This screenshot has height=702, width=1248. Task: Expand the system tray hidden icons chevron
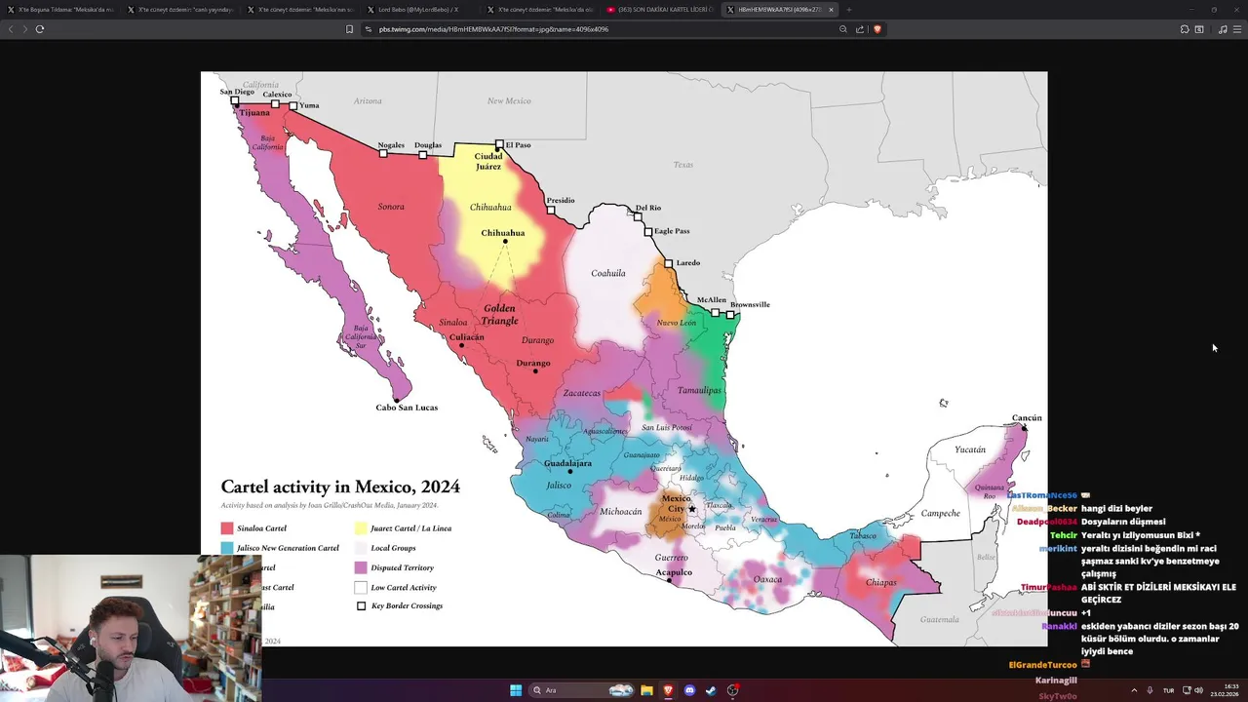1134,690
